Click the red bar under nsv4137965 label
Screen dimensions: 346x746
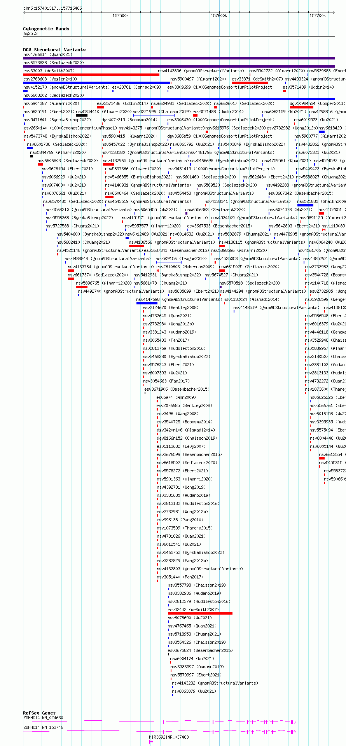coord(108,164)
